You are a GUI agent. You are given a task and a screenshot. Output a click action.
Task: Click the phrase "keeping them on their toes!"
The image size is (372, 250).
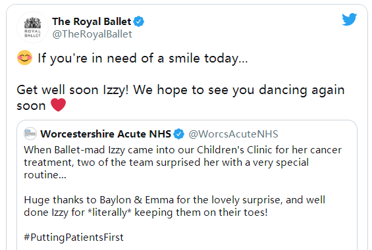click(201, 213)
